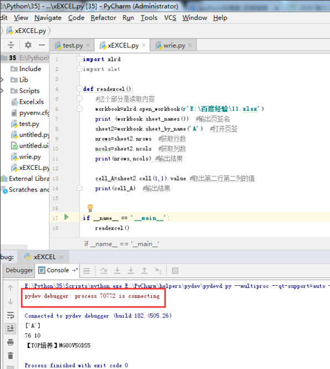Toggle scroll to end in console

[11, 328]
